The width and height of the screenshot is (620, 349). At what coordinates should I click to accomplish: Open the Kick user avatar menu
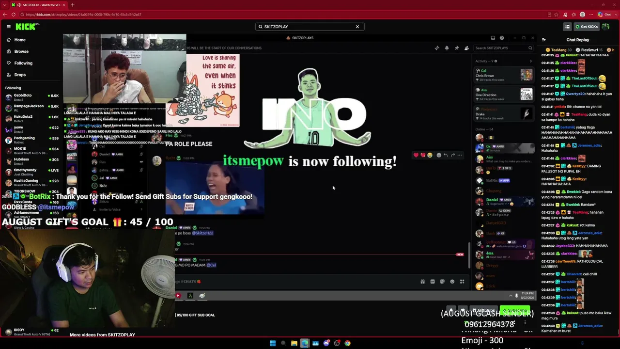(x=605, y=27)
